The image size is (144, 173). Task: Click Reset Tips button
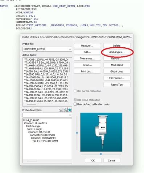coord(117,85)
